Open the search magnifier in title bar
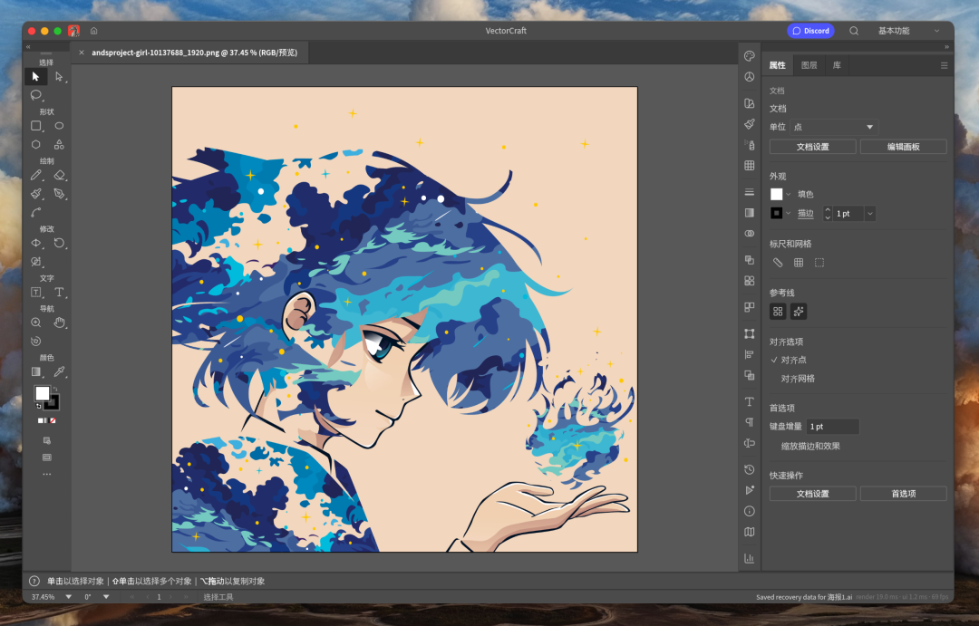Image resolution: width=979 pixels, height=626 pixels. 854,31
